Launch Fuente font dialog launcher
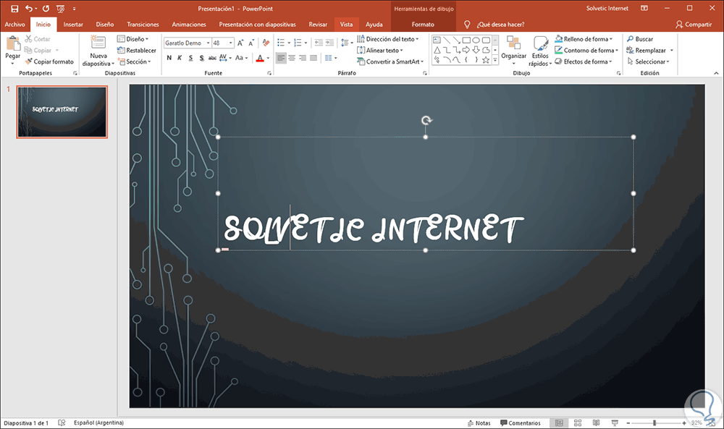724x429 pixels. click(269, 73)
